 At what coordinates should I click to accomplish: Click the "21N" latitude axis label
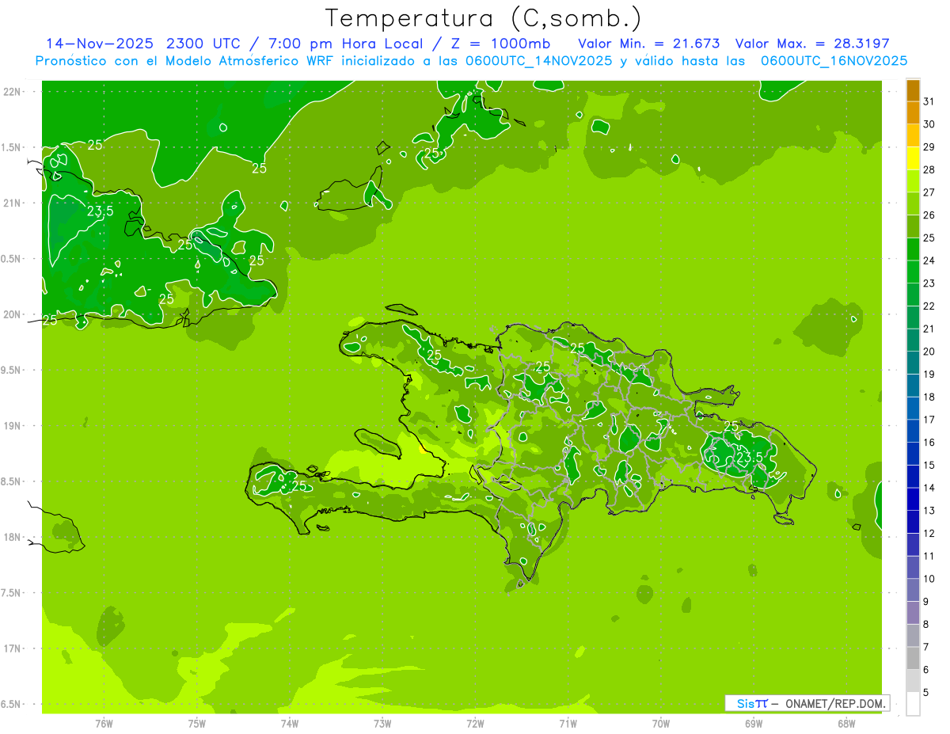click(x=13, y=203)
